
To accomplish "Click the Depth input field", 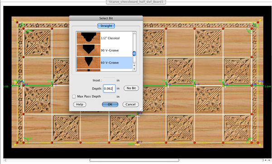I will pyautogui.click(x=109, y=88).
